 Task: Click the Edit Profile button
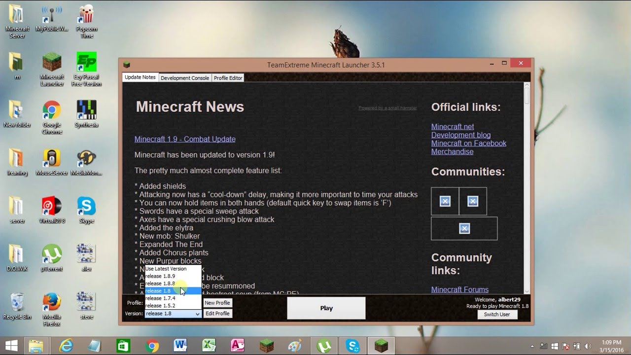click(x=217, y=314)
